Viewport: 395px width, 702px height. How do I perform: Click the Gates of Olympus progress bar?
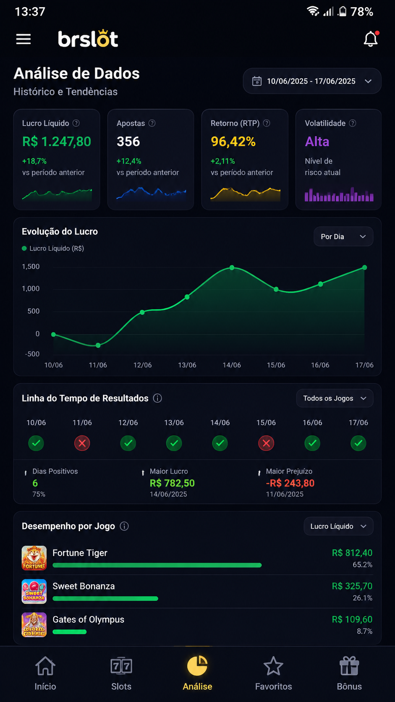69,631
